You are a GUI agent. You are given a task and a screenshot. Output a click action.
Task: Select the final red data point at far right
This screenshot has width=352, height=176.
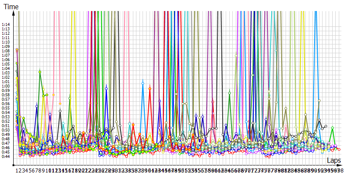click(339, 150)
